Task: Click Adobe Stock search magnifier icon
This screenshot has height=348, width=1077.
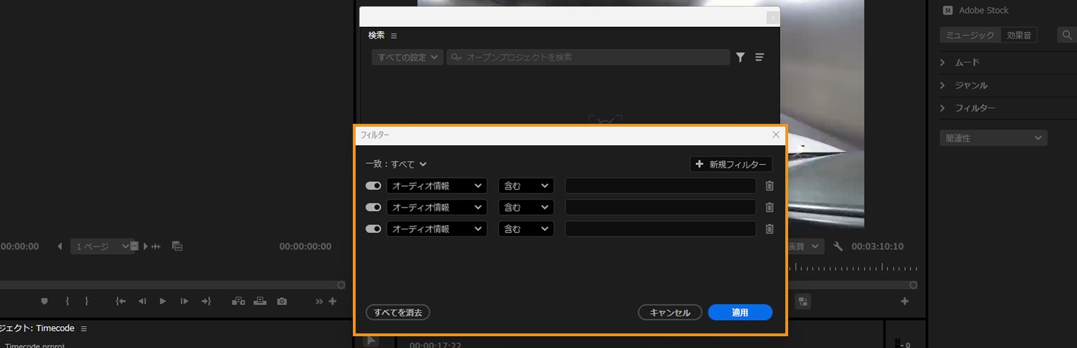Action: [1066, 35]
